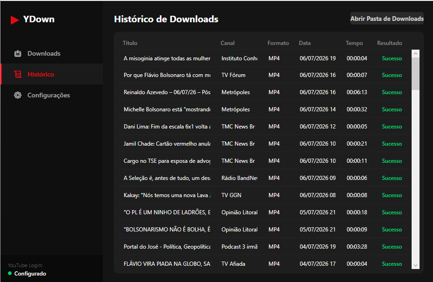Click the Canal column header

coord(227,43)
